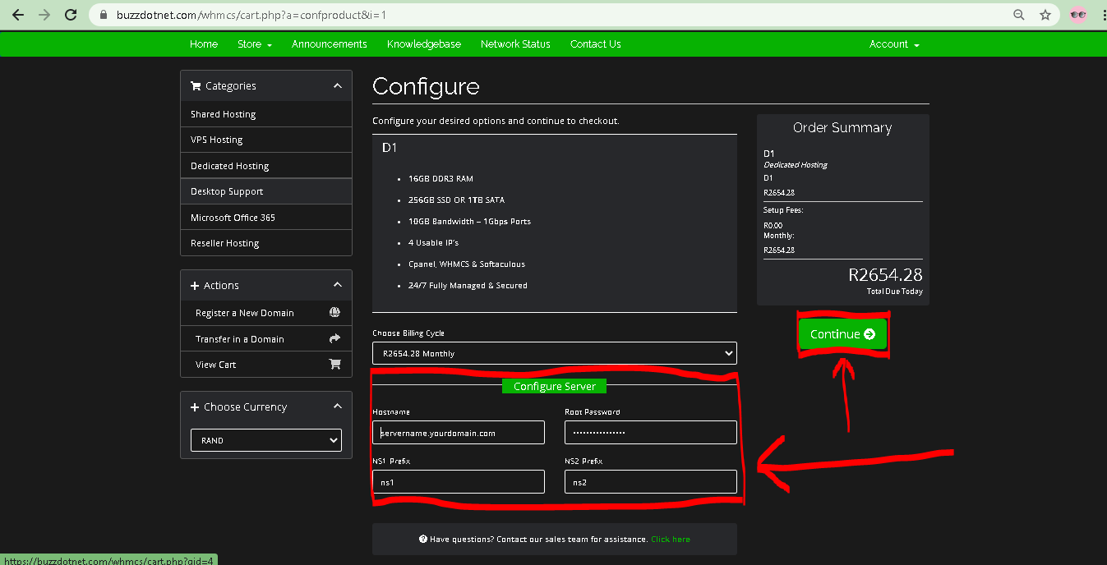Open the Account menu
The image size is (1107, 565).
(x=894, y=44)
